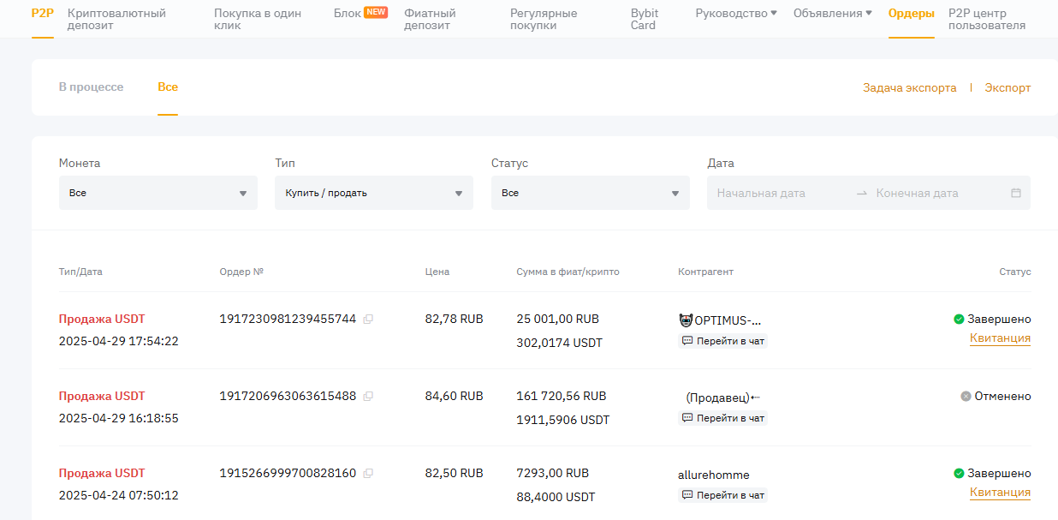The height and width of the screenshot is (520, 1058).
Task: Click the Экспорт link
Action: 1007,88
